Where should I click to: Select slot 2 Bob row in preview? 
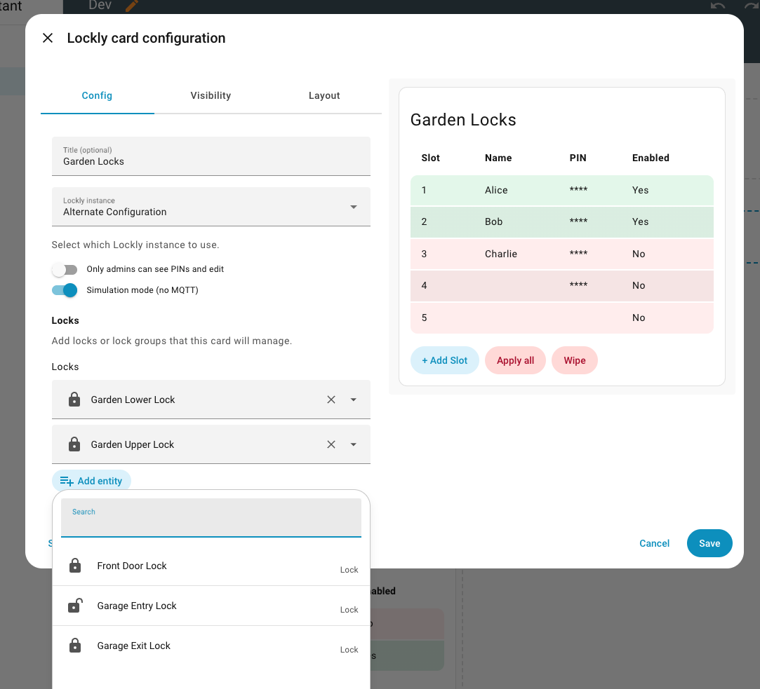[562, 221]
